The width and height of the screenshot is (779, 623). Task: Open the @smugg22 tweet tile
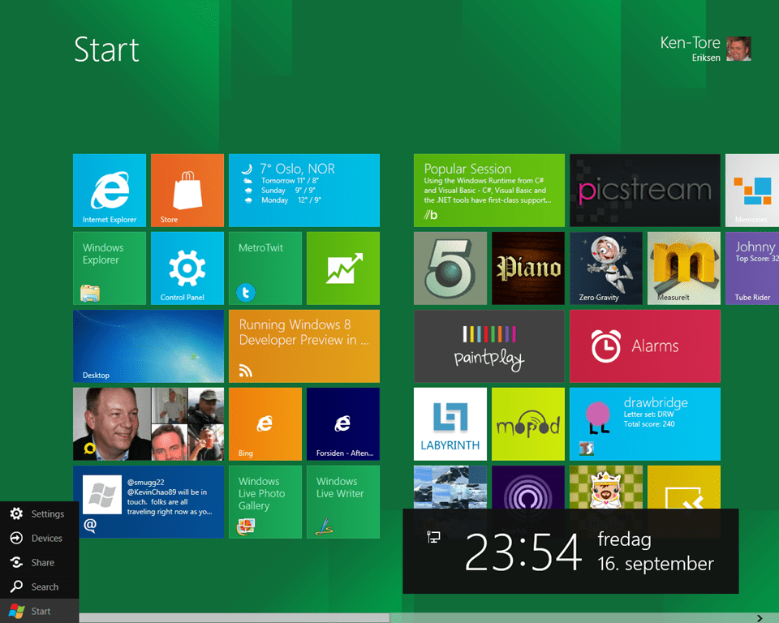coord(148,502)
